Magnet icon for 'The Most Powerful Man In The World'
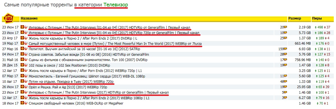336x109 pixels. pyautogui.click(x=26, y=43)
